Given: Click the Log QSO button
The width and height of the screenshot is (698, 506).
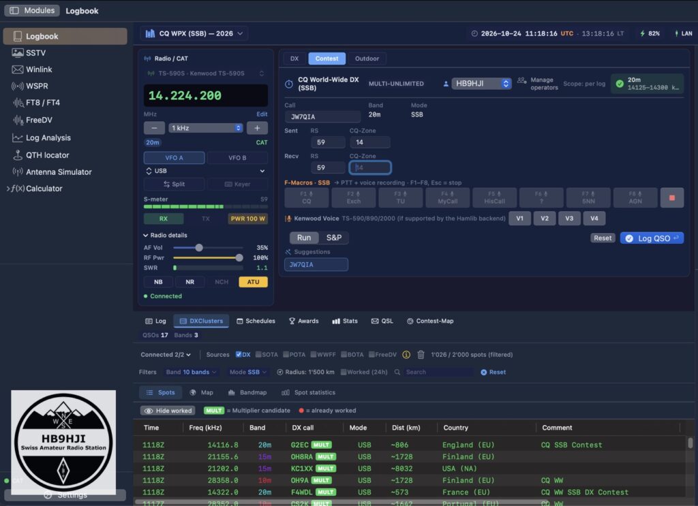Looking at the screenshot, I should tap(652, 238).
